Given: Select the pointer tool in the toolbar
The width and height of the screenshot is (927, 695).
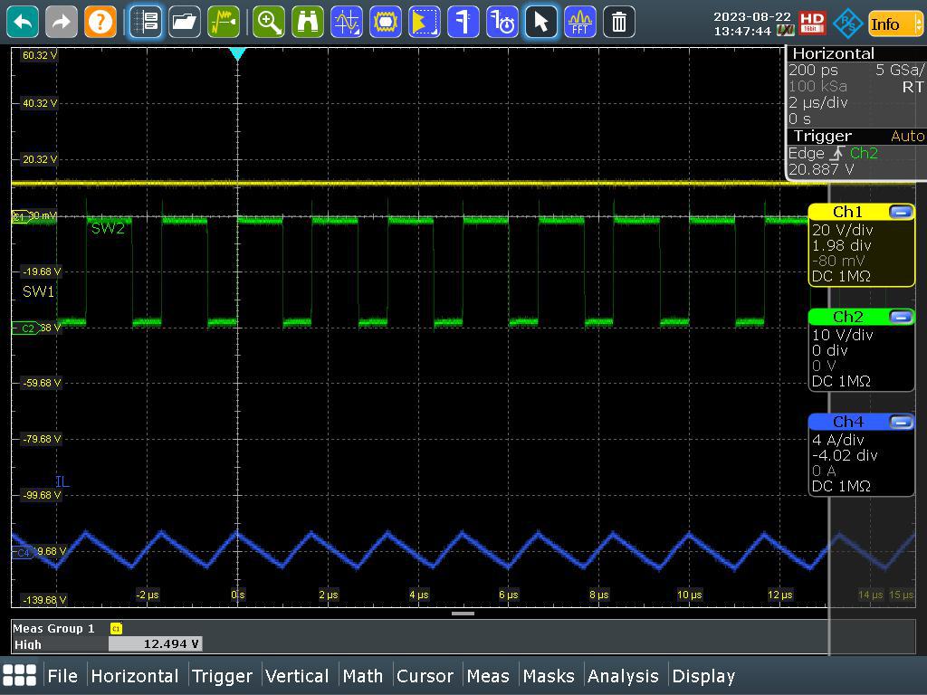Looking at the screenshot, I should point(540,22).
